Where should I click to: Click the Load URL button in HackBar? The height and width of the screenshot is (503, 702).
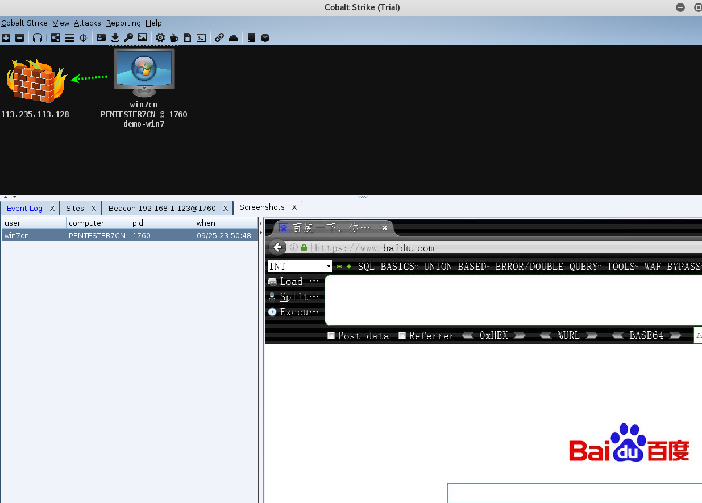coord(293,281)
